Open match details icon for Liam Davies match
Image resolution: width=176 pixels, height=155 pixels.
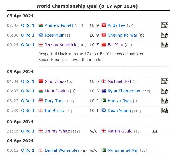(x=165, y=91)
